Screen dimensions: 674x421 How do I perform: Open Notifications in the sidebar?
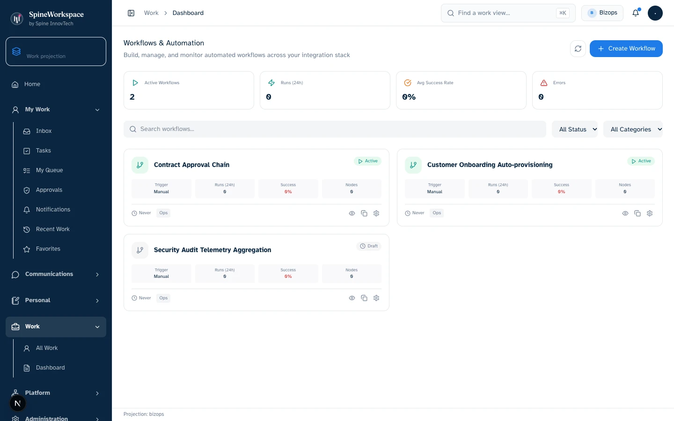coord(62,210)
